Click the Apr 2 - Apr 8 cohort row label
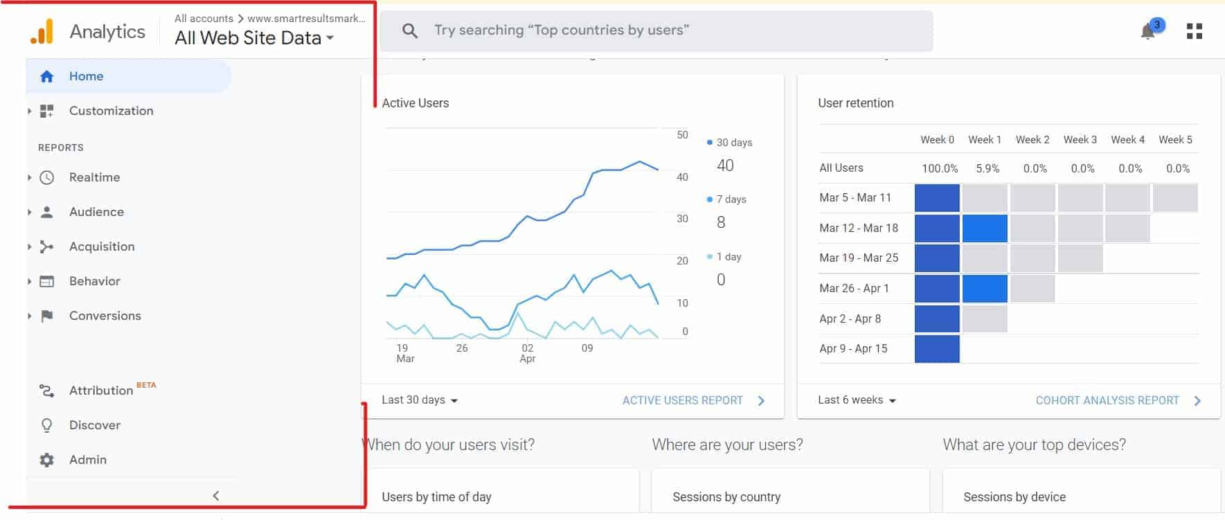The image size is (1225, 520). pyautogui.click(x=850, y=319)
